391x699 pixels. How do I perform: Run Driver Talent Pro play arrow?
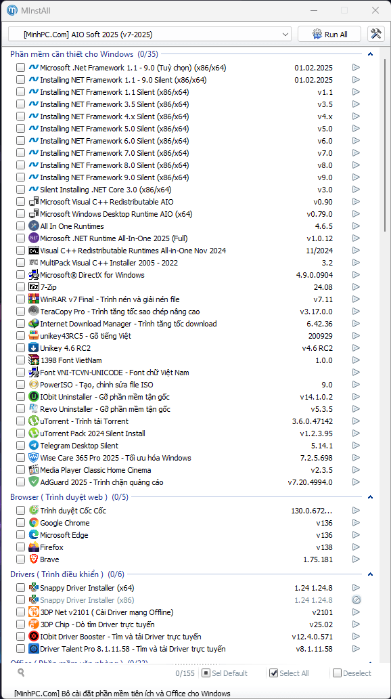pos(356,649)
